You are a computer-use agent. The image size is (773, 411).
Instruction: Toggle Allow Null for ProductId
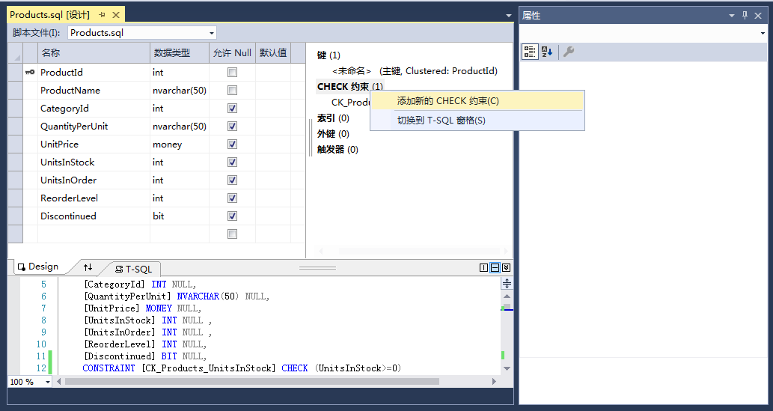click(232, 73)
